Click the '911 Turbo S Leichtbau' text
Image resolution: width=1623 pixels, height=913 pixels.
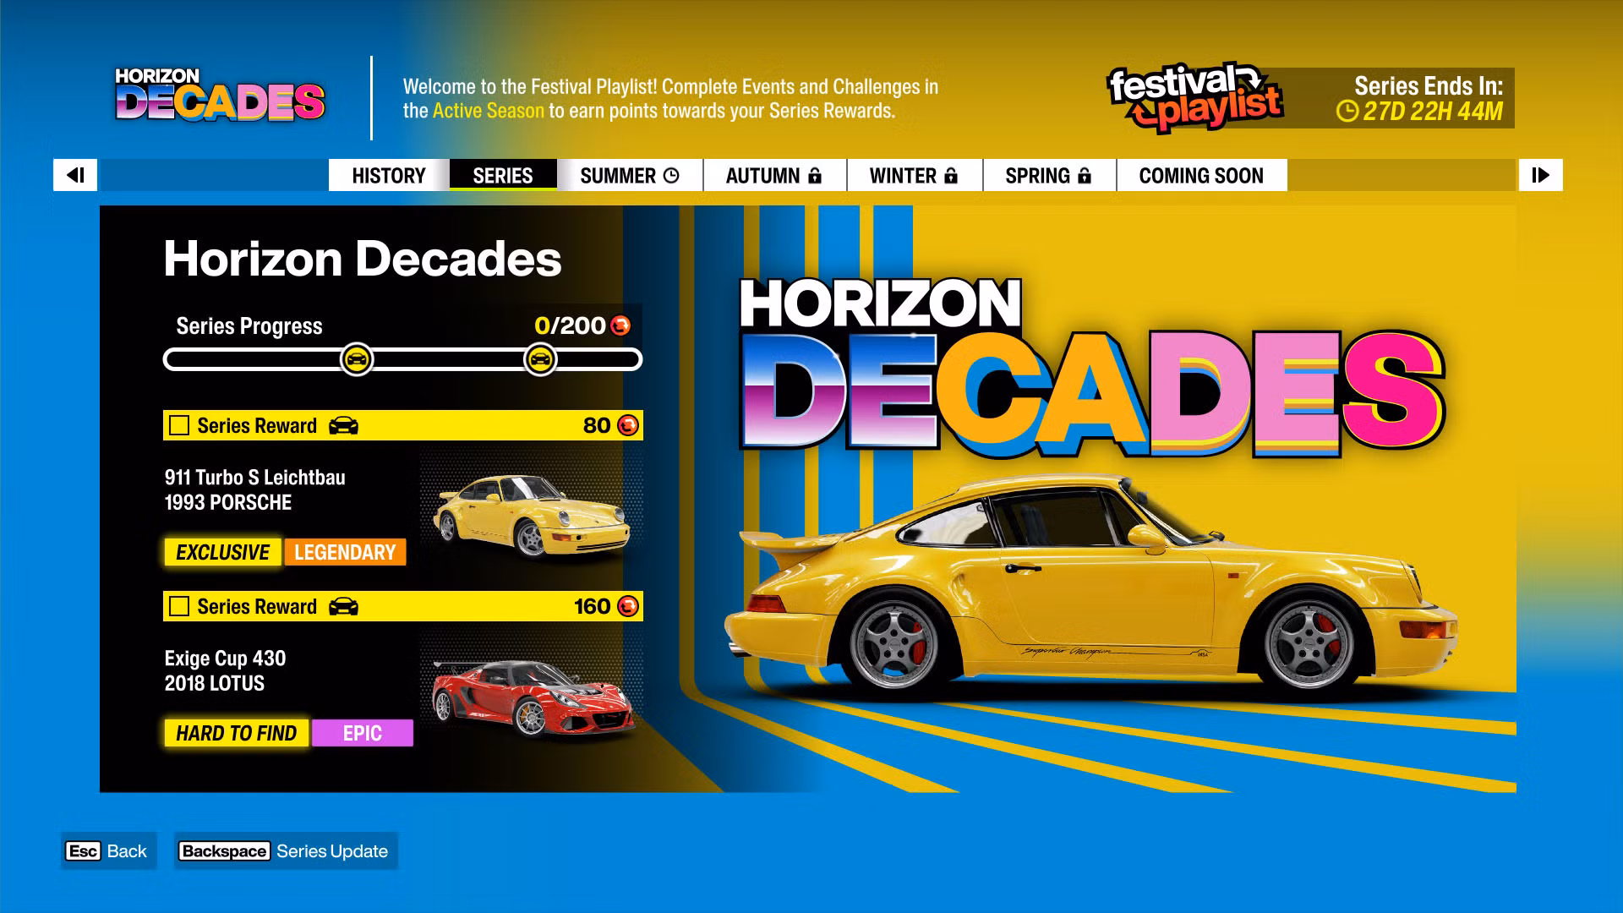[254, 478]
